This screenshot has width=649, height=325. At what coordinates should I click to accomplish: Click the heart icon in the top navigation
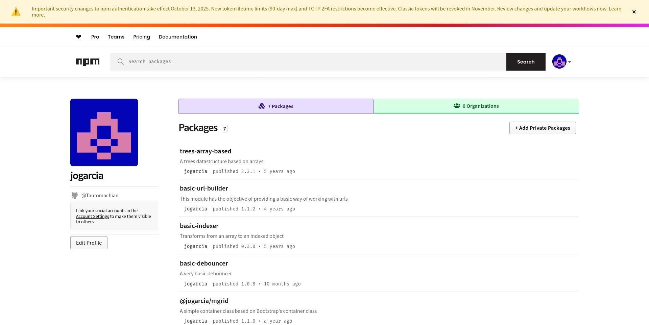(78, 36)
